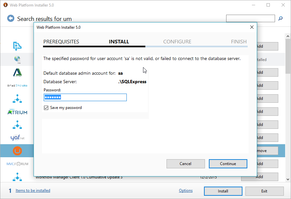Select the Umbraco orange logo icon
Viewport: 291px width, 199px height.
click(17, 151)
